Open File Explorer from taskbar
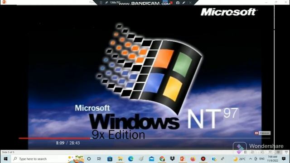 [120, 159]
